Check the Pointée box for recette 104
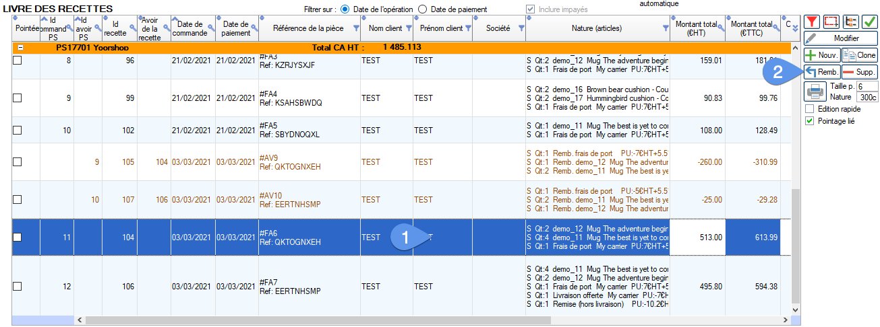The width and height of the screenshot is (880, 327). (18, 238)
